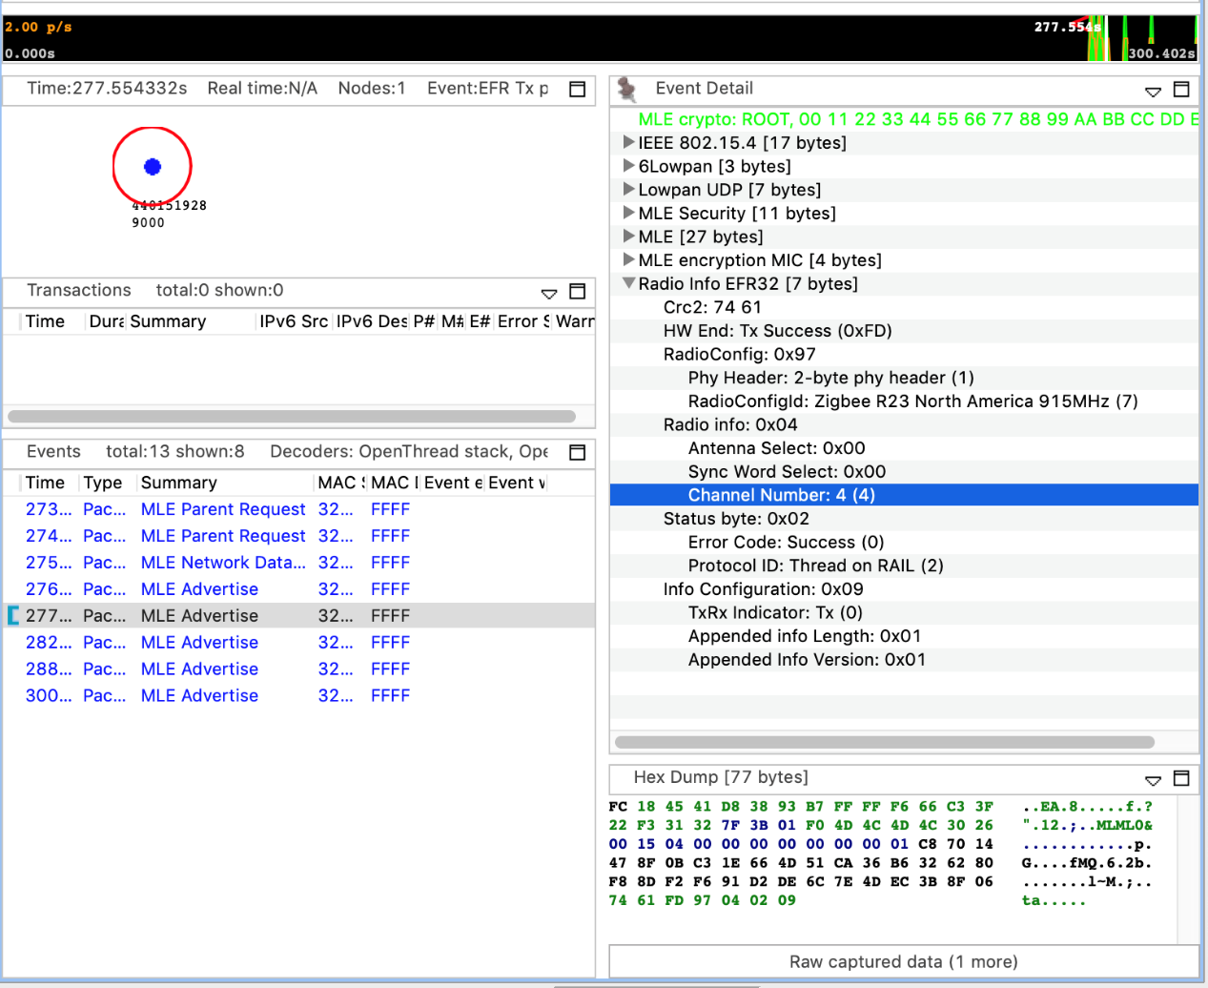This screenshot has height=988, width=1208.
Task: Select the blue node in the map
Action: click(x=153, y=167)
